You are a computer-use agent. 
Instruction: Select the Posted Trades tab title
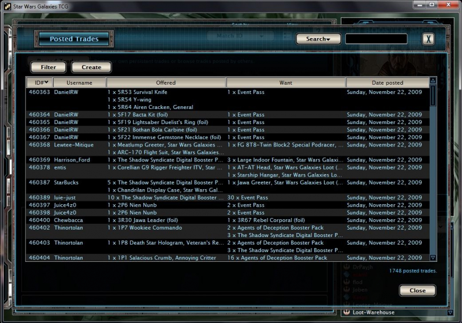[74, 39]
